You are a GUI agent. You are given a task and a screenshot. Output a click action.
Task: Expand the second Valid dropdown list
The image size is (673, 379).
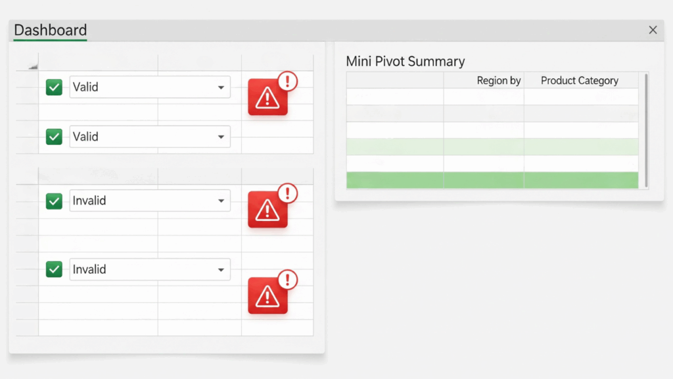click(221, 137)
